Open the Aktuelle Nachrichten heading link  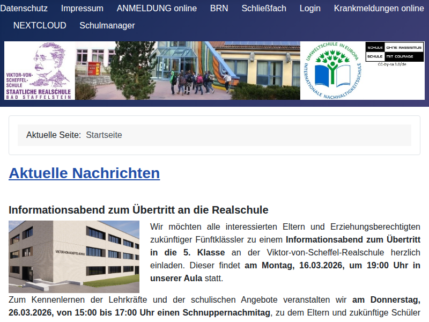pos(84,173)
